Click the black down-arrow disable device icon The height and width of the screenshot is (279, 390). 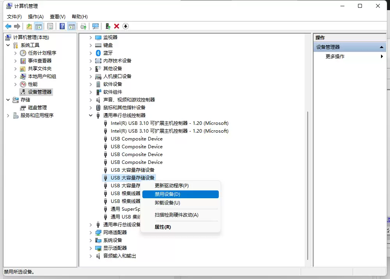coord(125,26)
